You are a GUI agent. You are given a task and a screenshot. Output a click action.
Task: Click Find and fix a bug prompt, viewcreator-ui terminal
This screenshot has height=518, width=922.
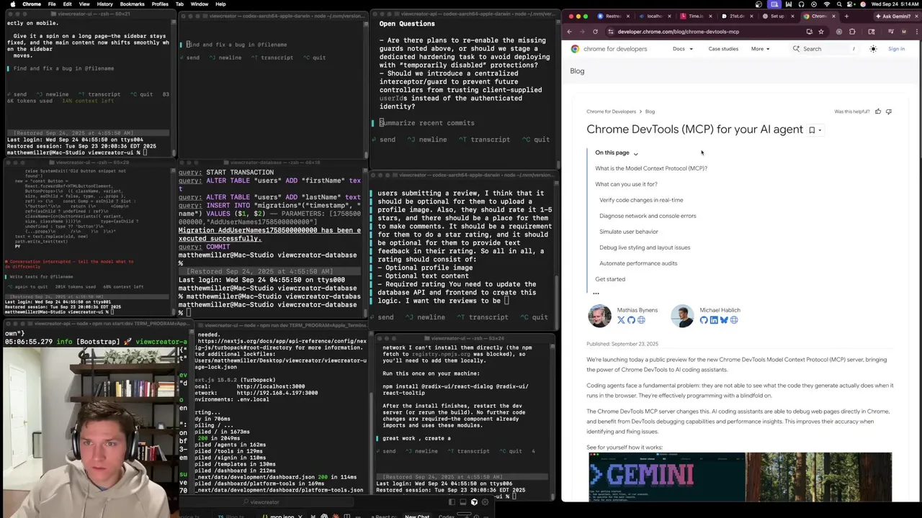(x=63, y=68)
